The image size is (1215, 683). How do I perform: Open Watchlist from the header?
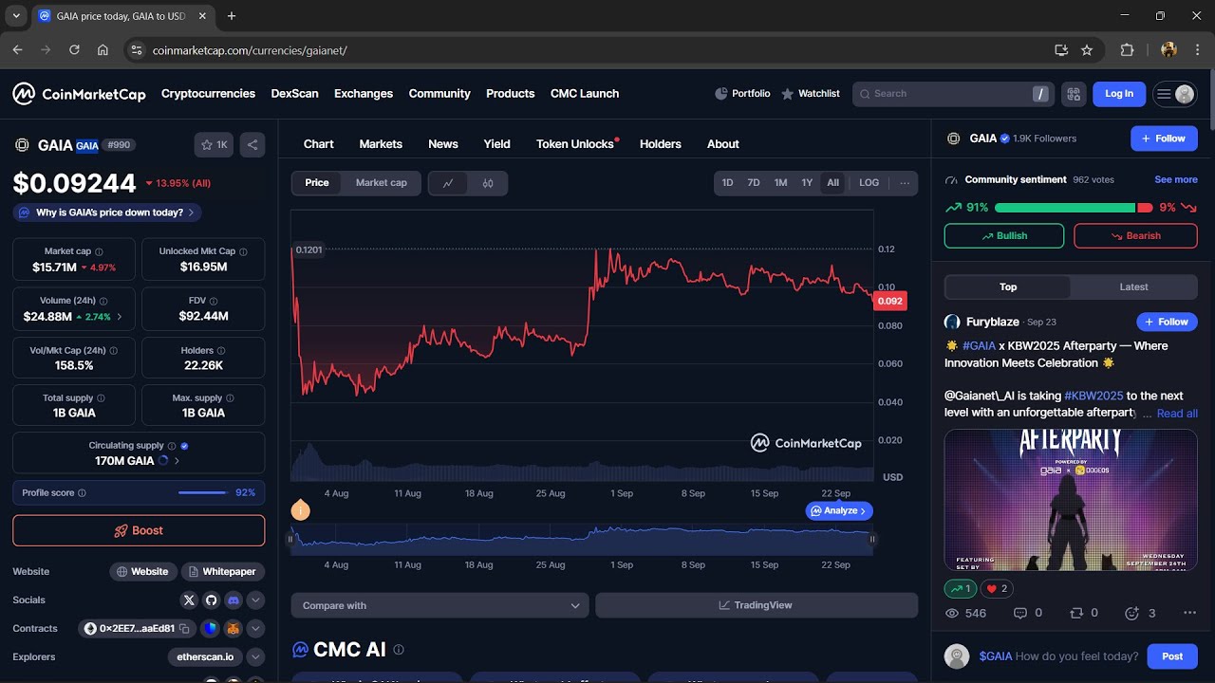coord(811,93)
